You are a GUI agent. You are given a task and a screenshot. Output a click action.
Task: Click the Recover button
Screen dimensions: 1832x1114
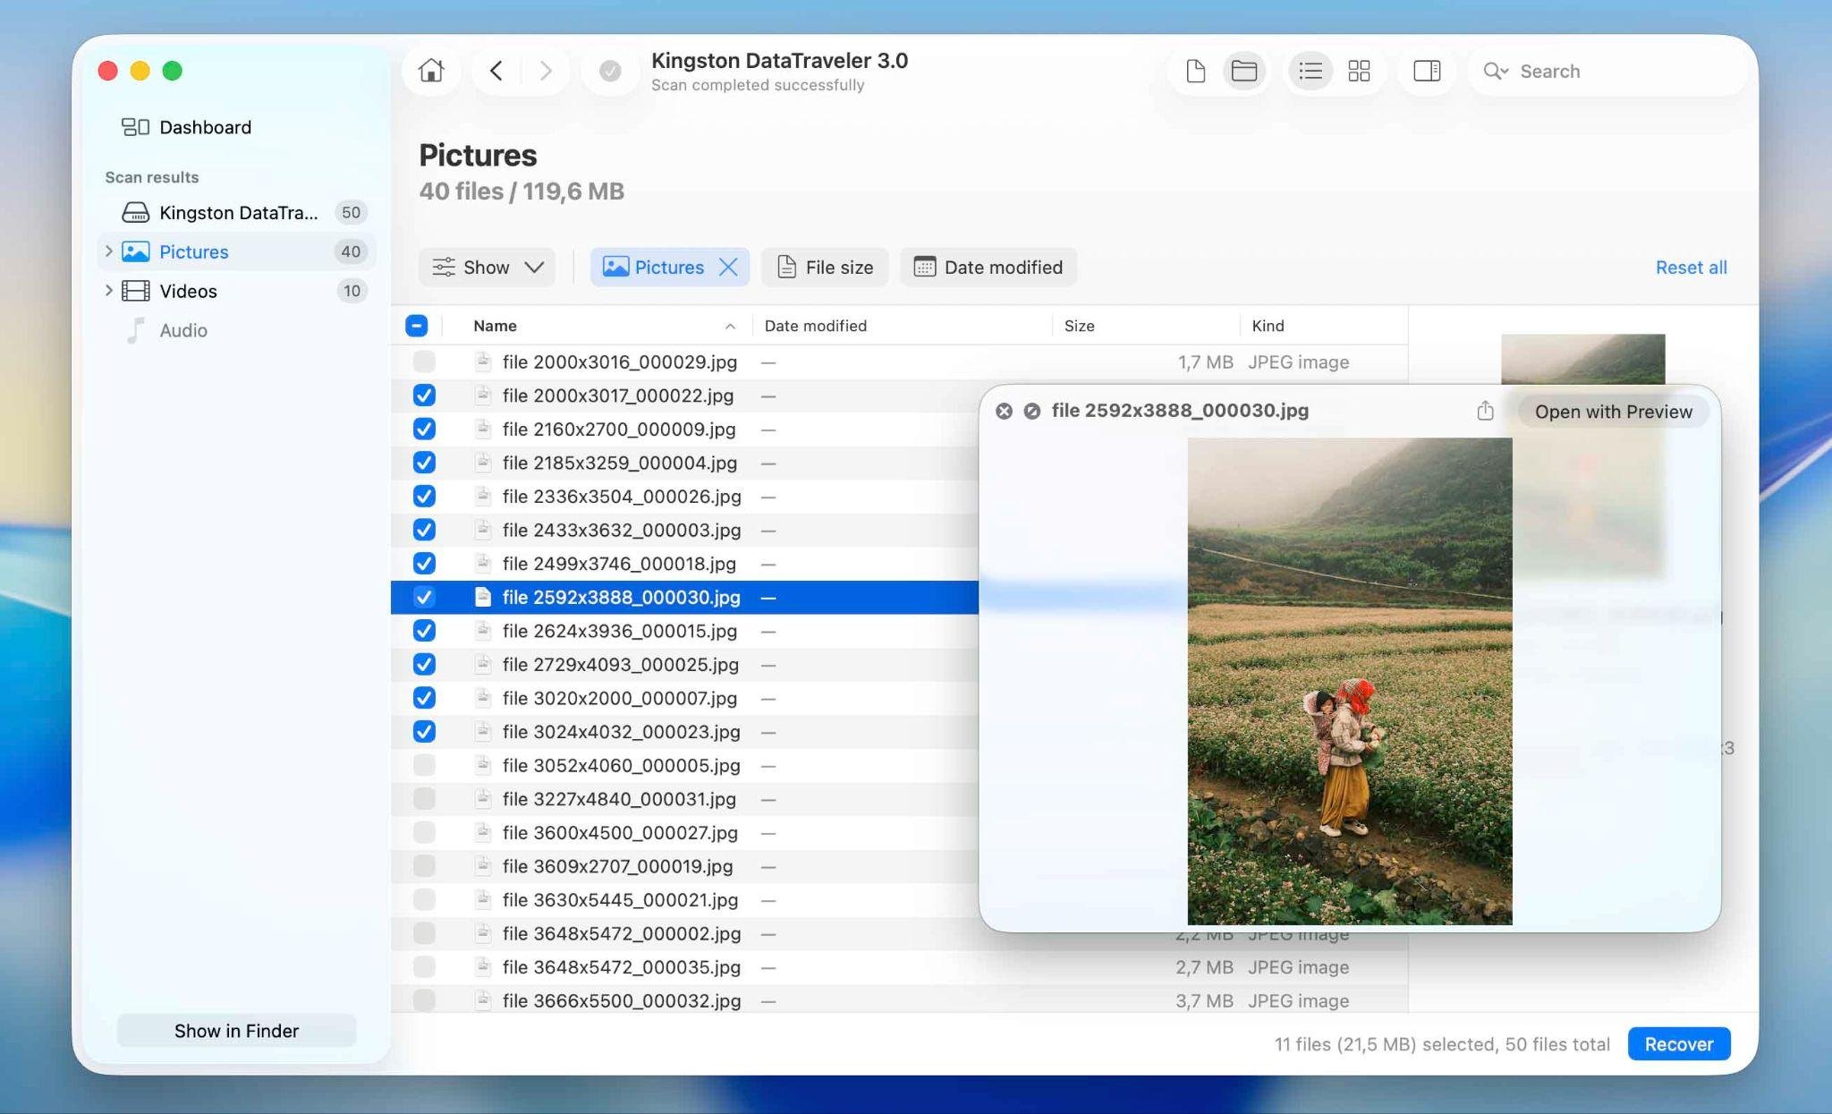point(1678,1044)
